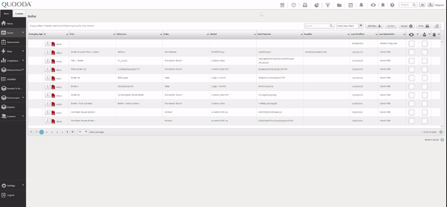Open the items per page dropdown
The width and height of the screenshot is (447, 207).
(83, 132)
